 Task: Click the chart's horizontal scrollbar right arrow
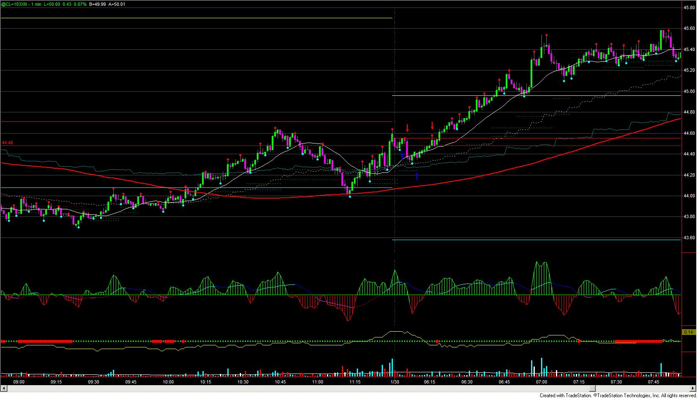(693, 388)
